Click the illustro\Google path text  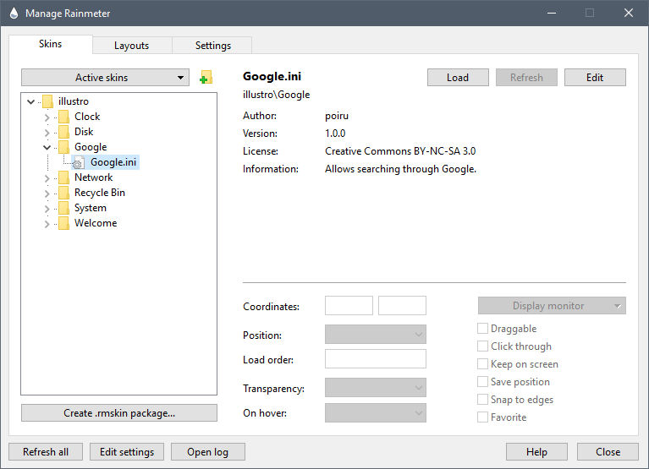[x=276, y=95]
